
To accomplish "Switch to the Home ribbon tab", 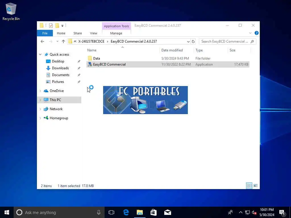I will pyautogui.click(x=61, y=33).
